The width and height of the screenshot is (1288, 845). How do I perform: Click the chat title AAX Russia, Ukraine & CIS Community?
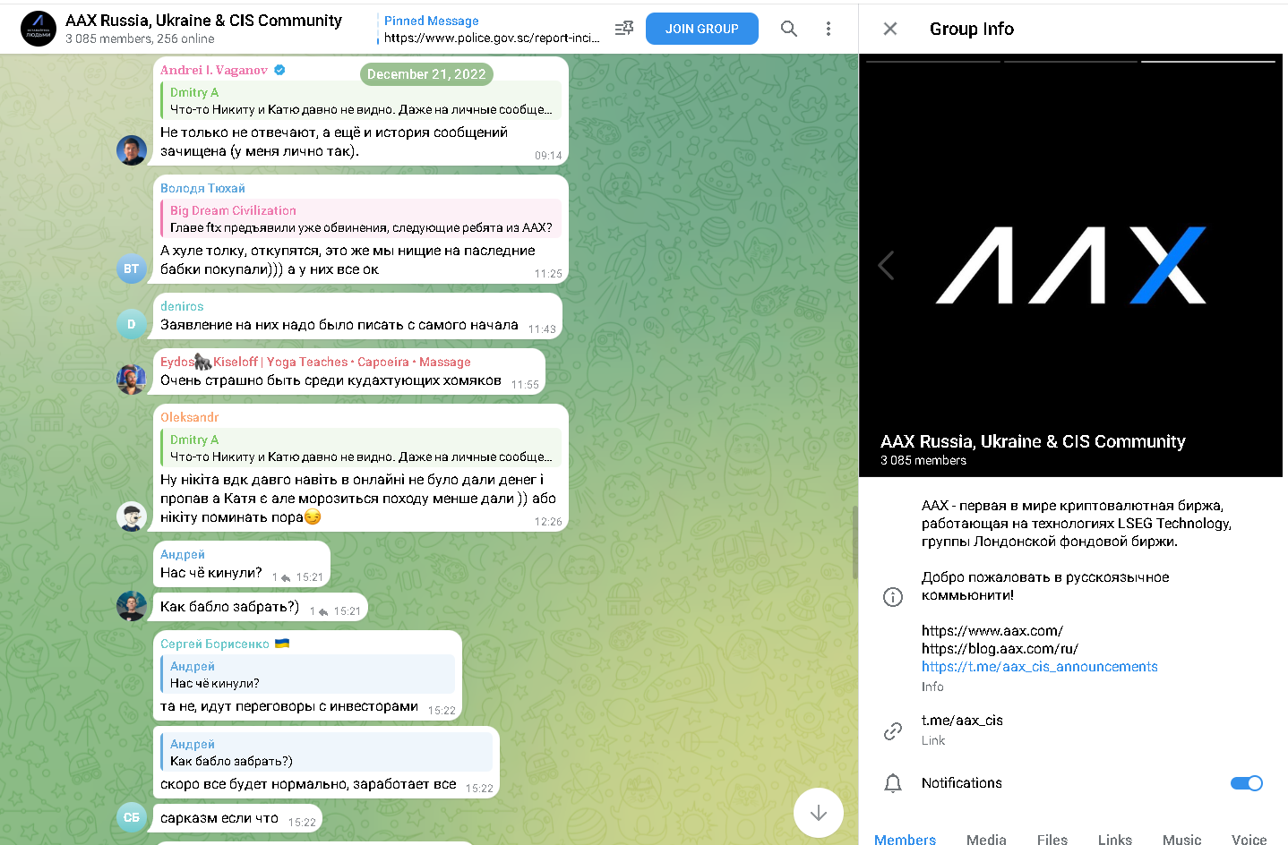pos(203,21)
